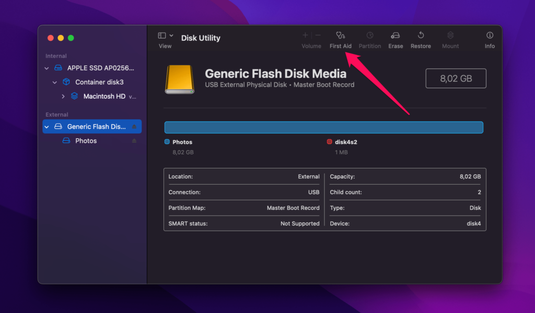Click the APPLE SSD drive icon
Screen dimensions: 535x313
click(59, 68)
